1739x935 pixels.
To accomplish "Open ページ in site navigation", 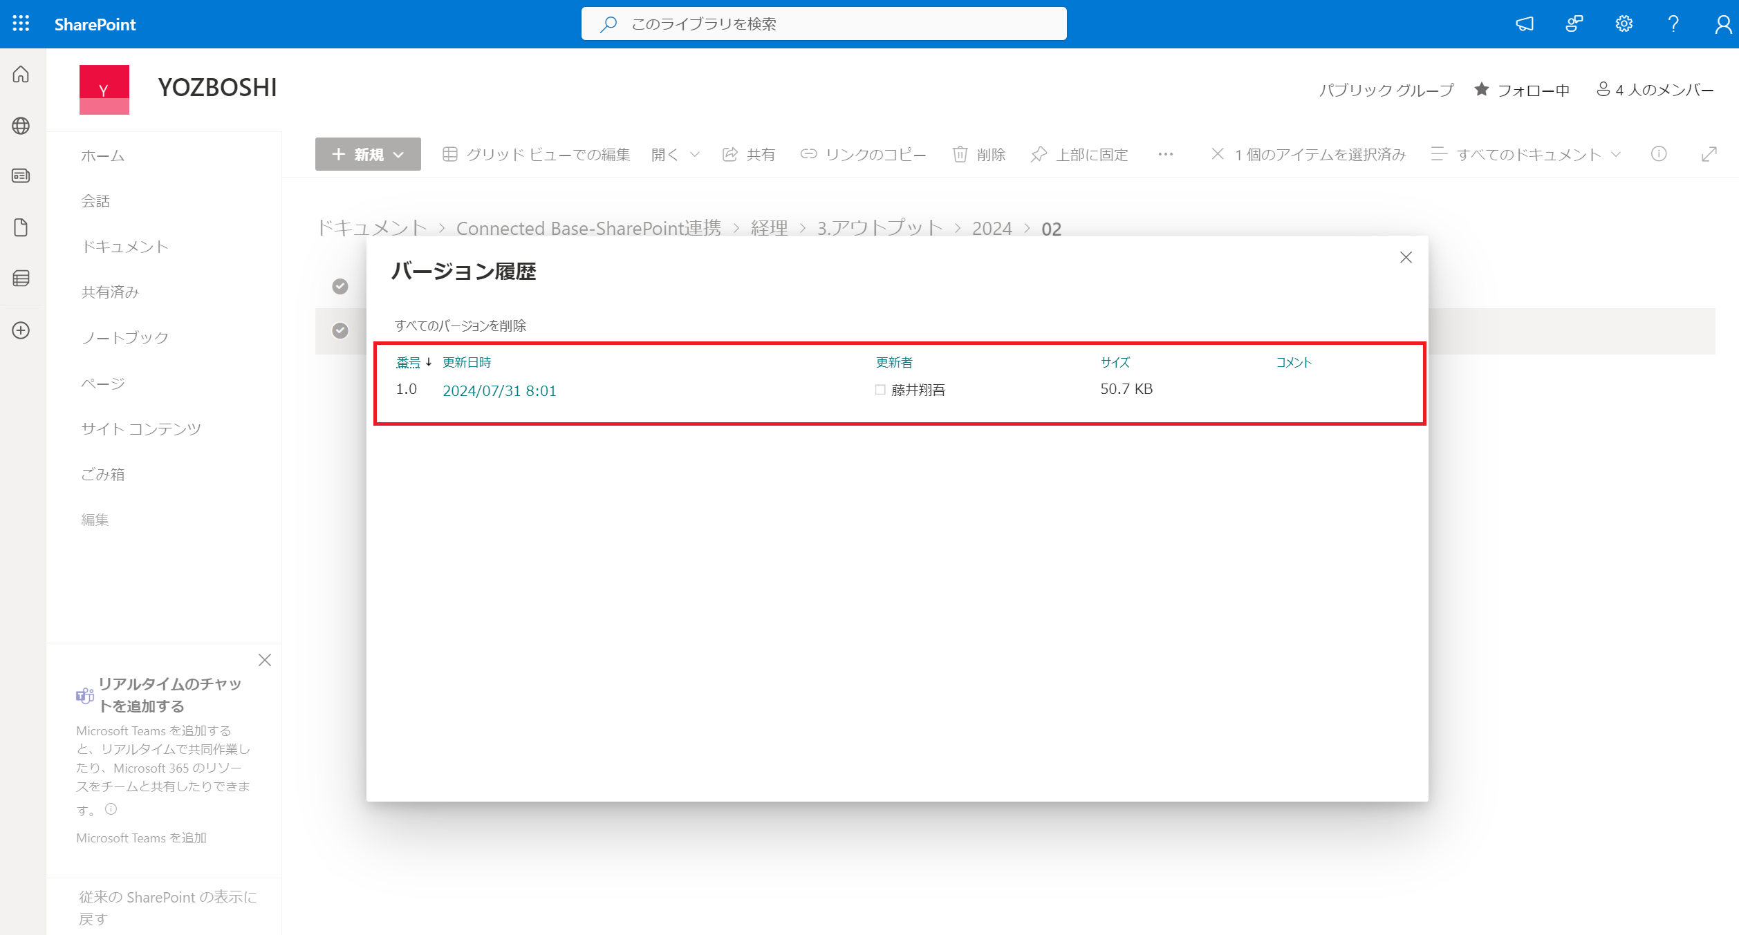I will point(102,384).
